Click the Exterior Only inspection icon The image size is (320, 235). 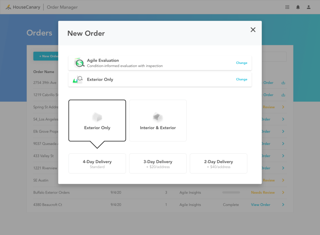(78, 80)
